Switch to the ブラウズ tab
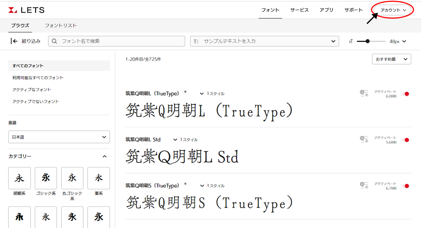The height and width of the screenshot is (228, 423). (20, 25)
